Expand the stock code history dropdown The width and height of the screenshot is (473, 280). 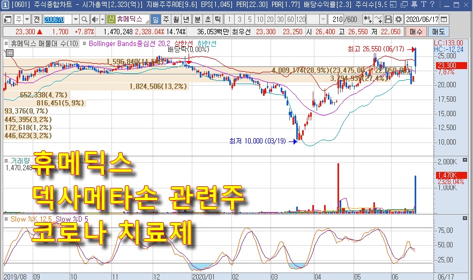coord(76,20)
